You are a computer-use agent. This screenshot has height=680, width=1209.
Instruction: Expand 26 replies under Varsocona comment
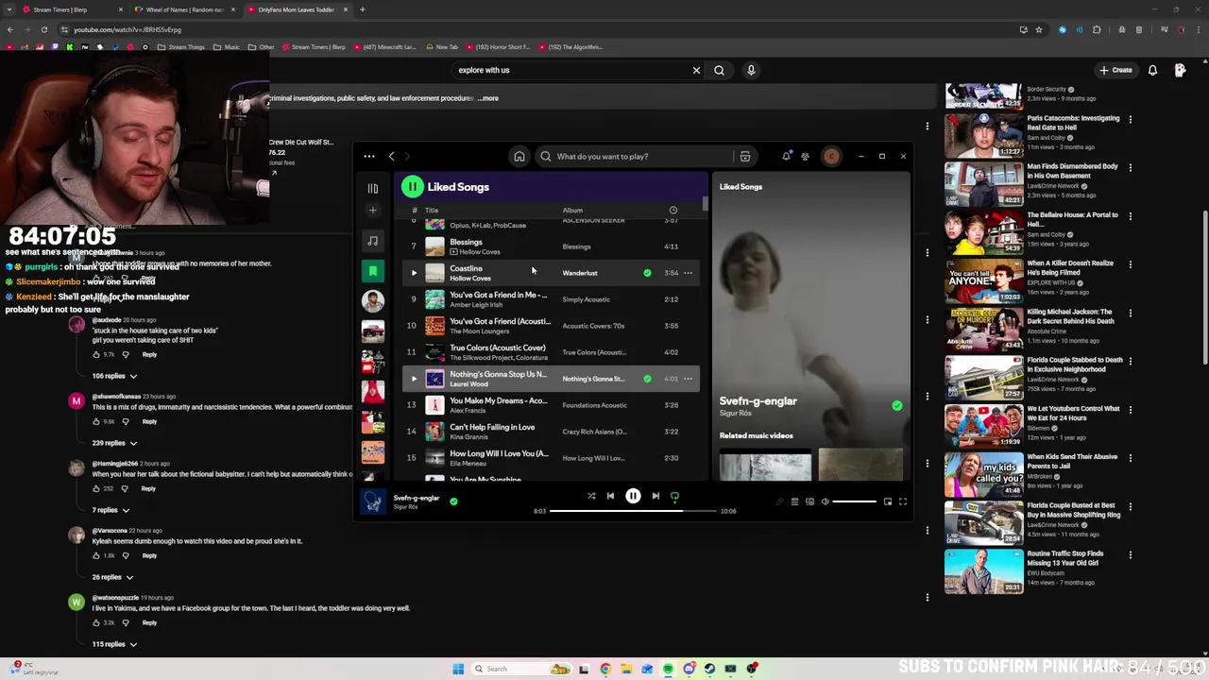[x=112, y=577]
